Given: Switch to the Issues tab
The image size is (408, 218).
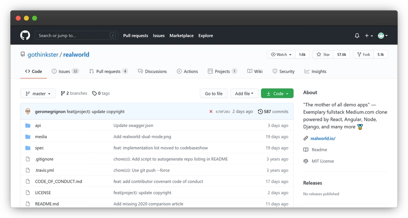Looking at the screenshot, I should tap(65, 71).
